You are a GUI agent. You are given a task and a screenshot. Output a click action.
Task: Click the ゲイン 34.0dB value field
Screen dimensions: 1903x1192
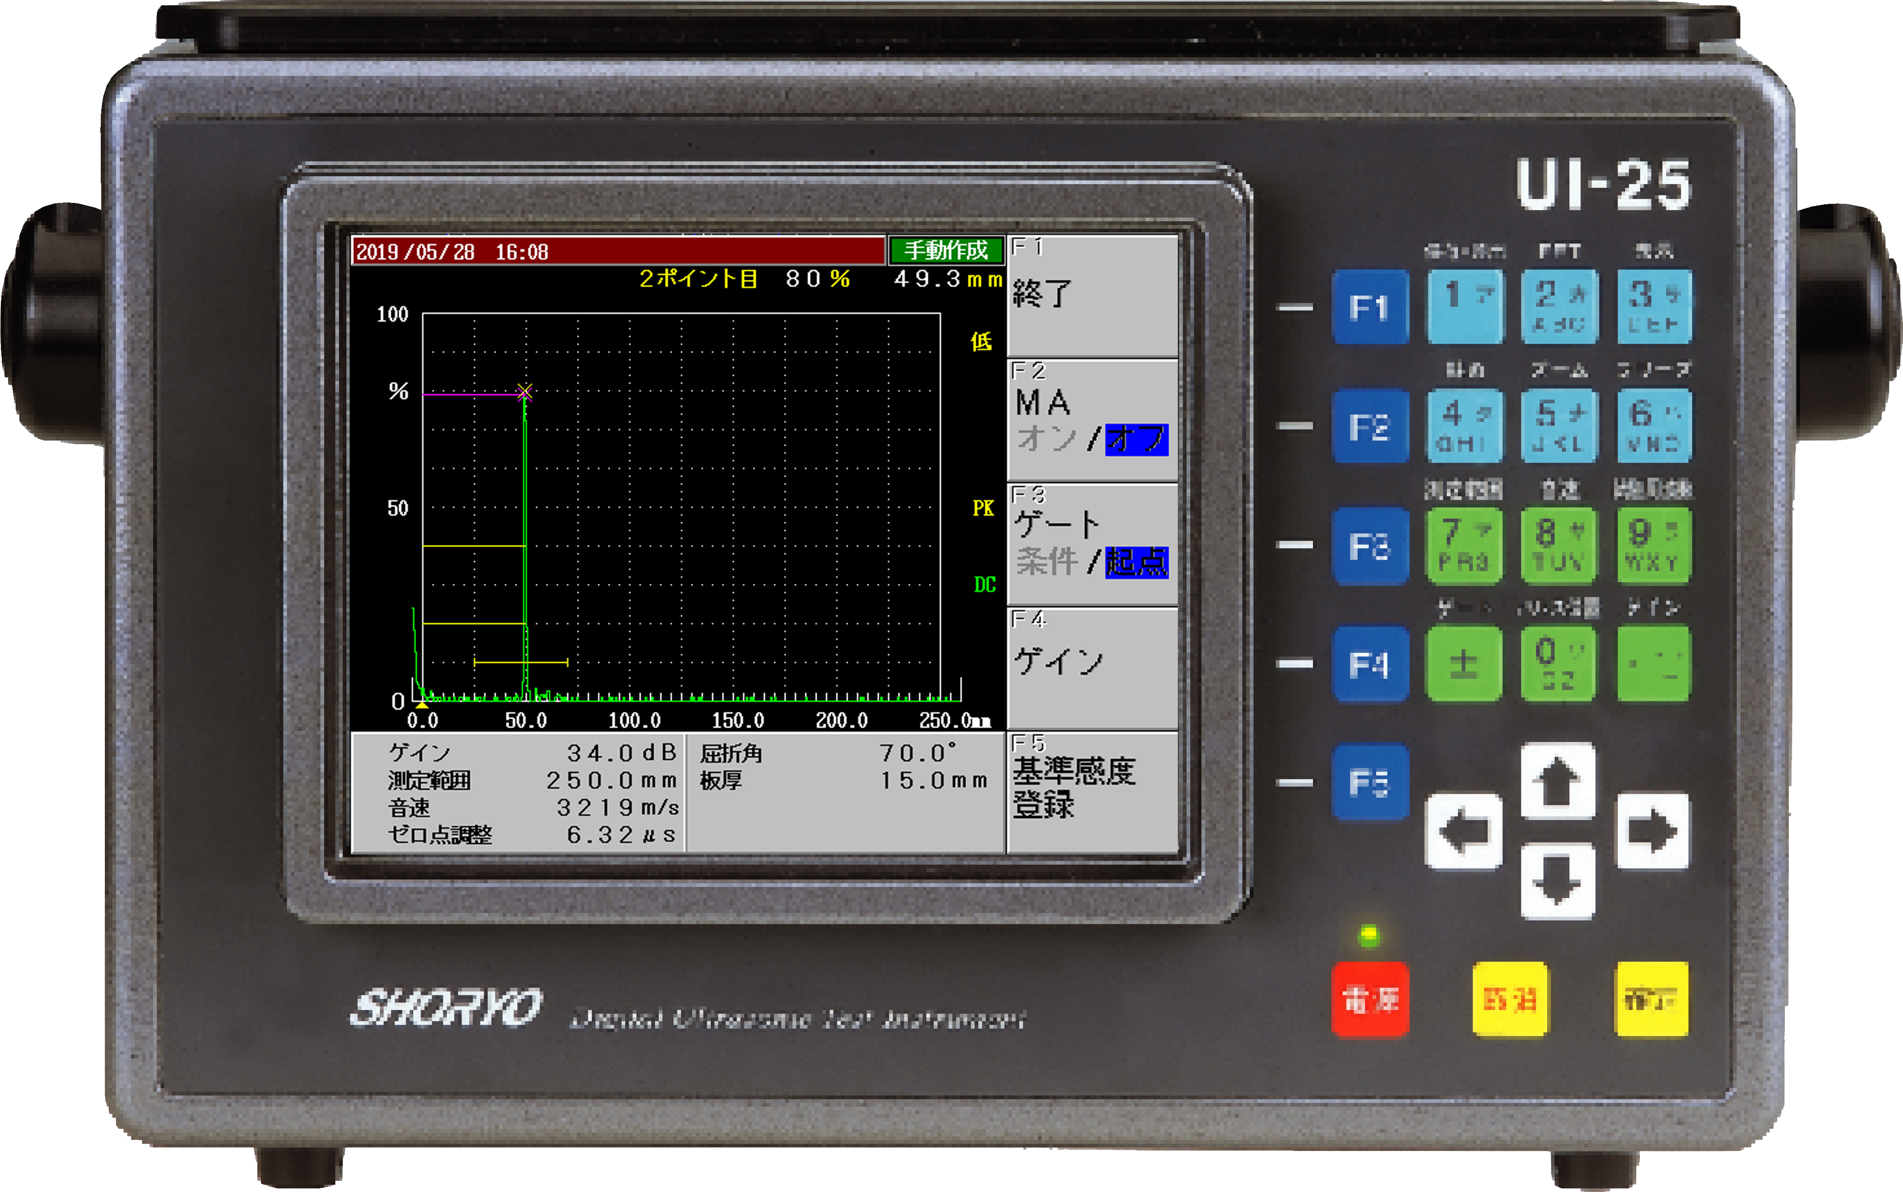621,753
